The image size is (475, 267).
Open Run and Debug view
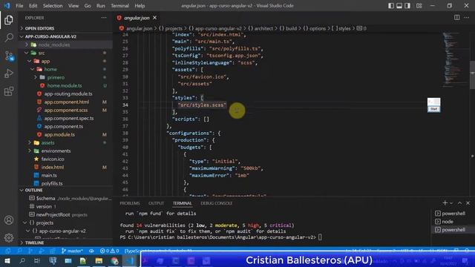tap(9, 73)
